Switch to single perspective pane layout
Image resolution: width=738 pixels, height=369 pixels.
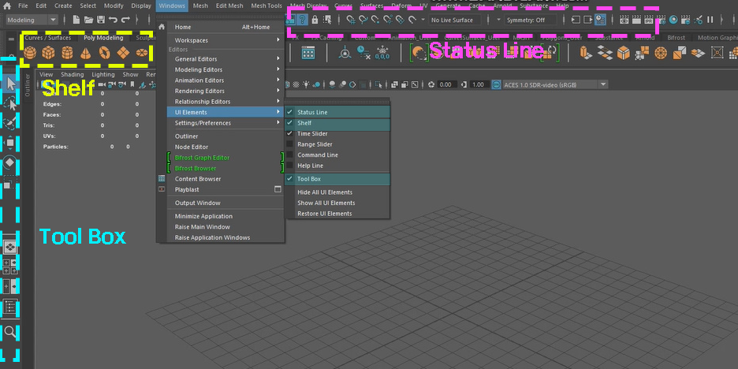(x=10, y=247)
